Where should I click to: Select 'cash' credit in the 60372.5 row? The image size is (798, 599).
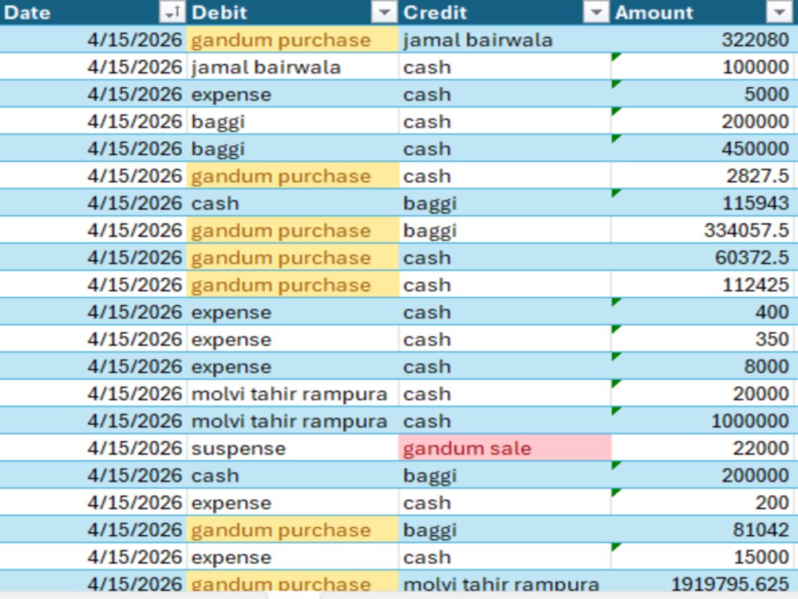(505, 257)
